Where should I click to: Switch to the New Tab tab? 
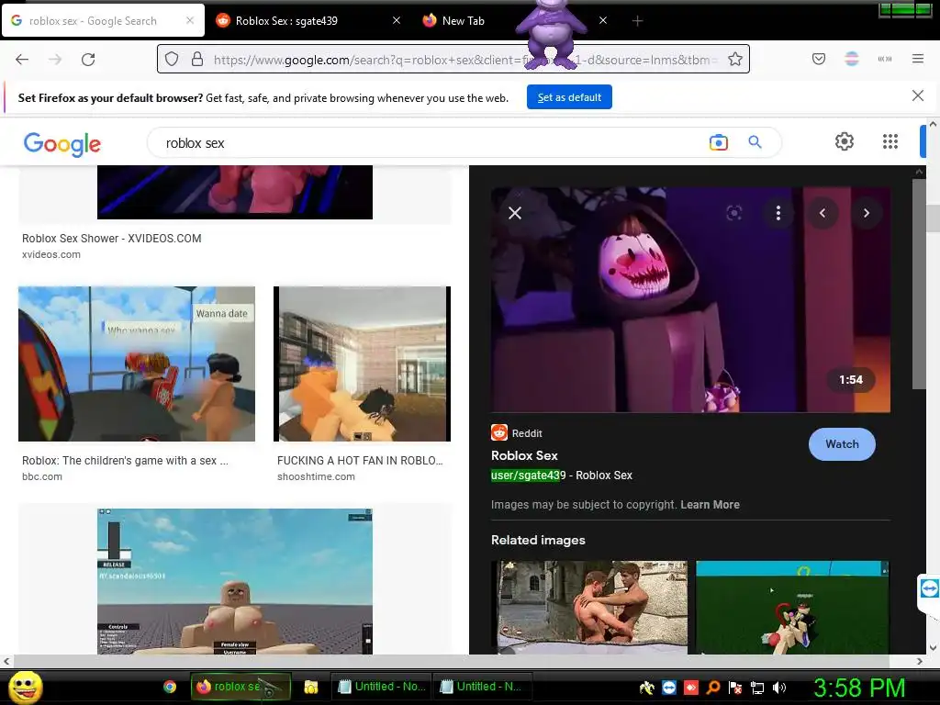coord(463,21)
